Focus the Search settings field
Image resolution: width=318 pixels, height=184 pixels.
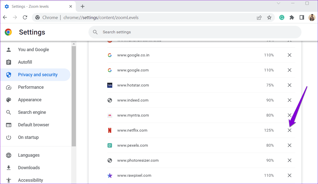click(195, 32)
